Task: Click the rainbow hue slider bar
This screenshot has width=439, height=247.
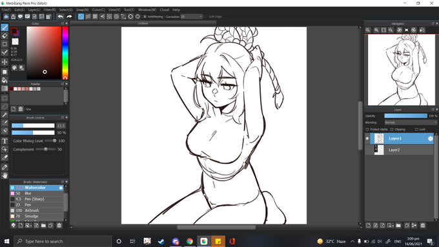Action: (65, 53)
